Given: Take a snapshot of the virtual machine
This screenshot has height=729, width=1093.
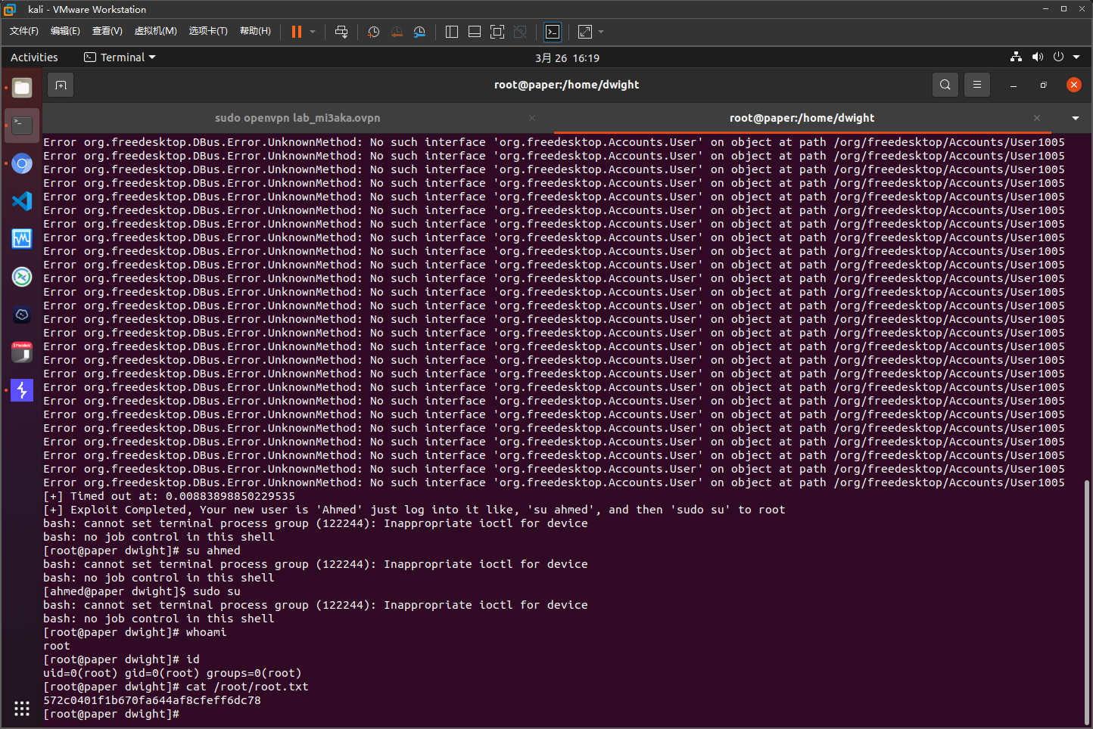Looking at the screenshot, I should [373, 32].
